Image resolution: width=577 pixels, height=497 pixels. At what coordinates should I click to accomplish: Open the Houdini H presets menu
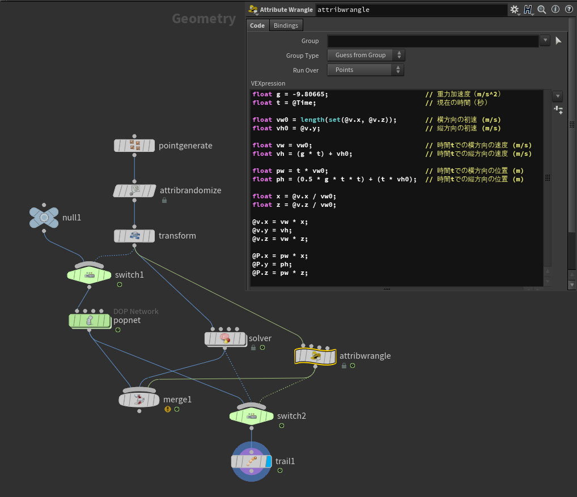click(x=528, y=10)
